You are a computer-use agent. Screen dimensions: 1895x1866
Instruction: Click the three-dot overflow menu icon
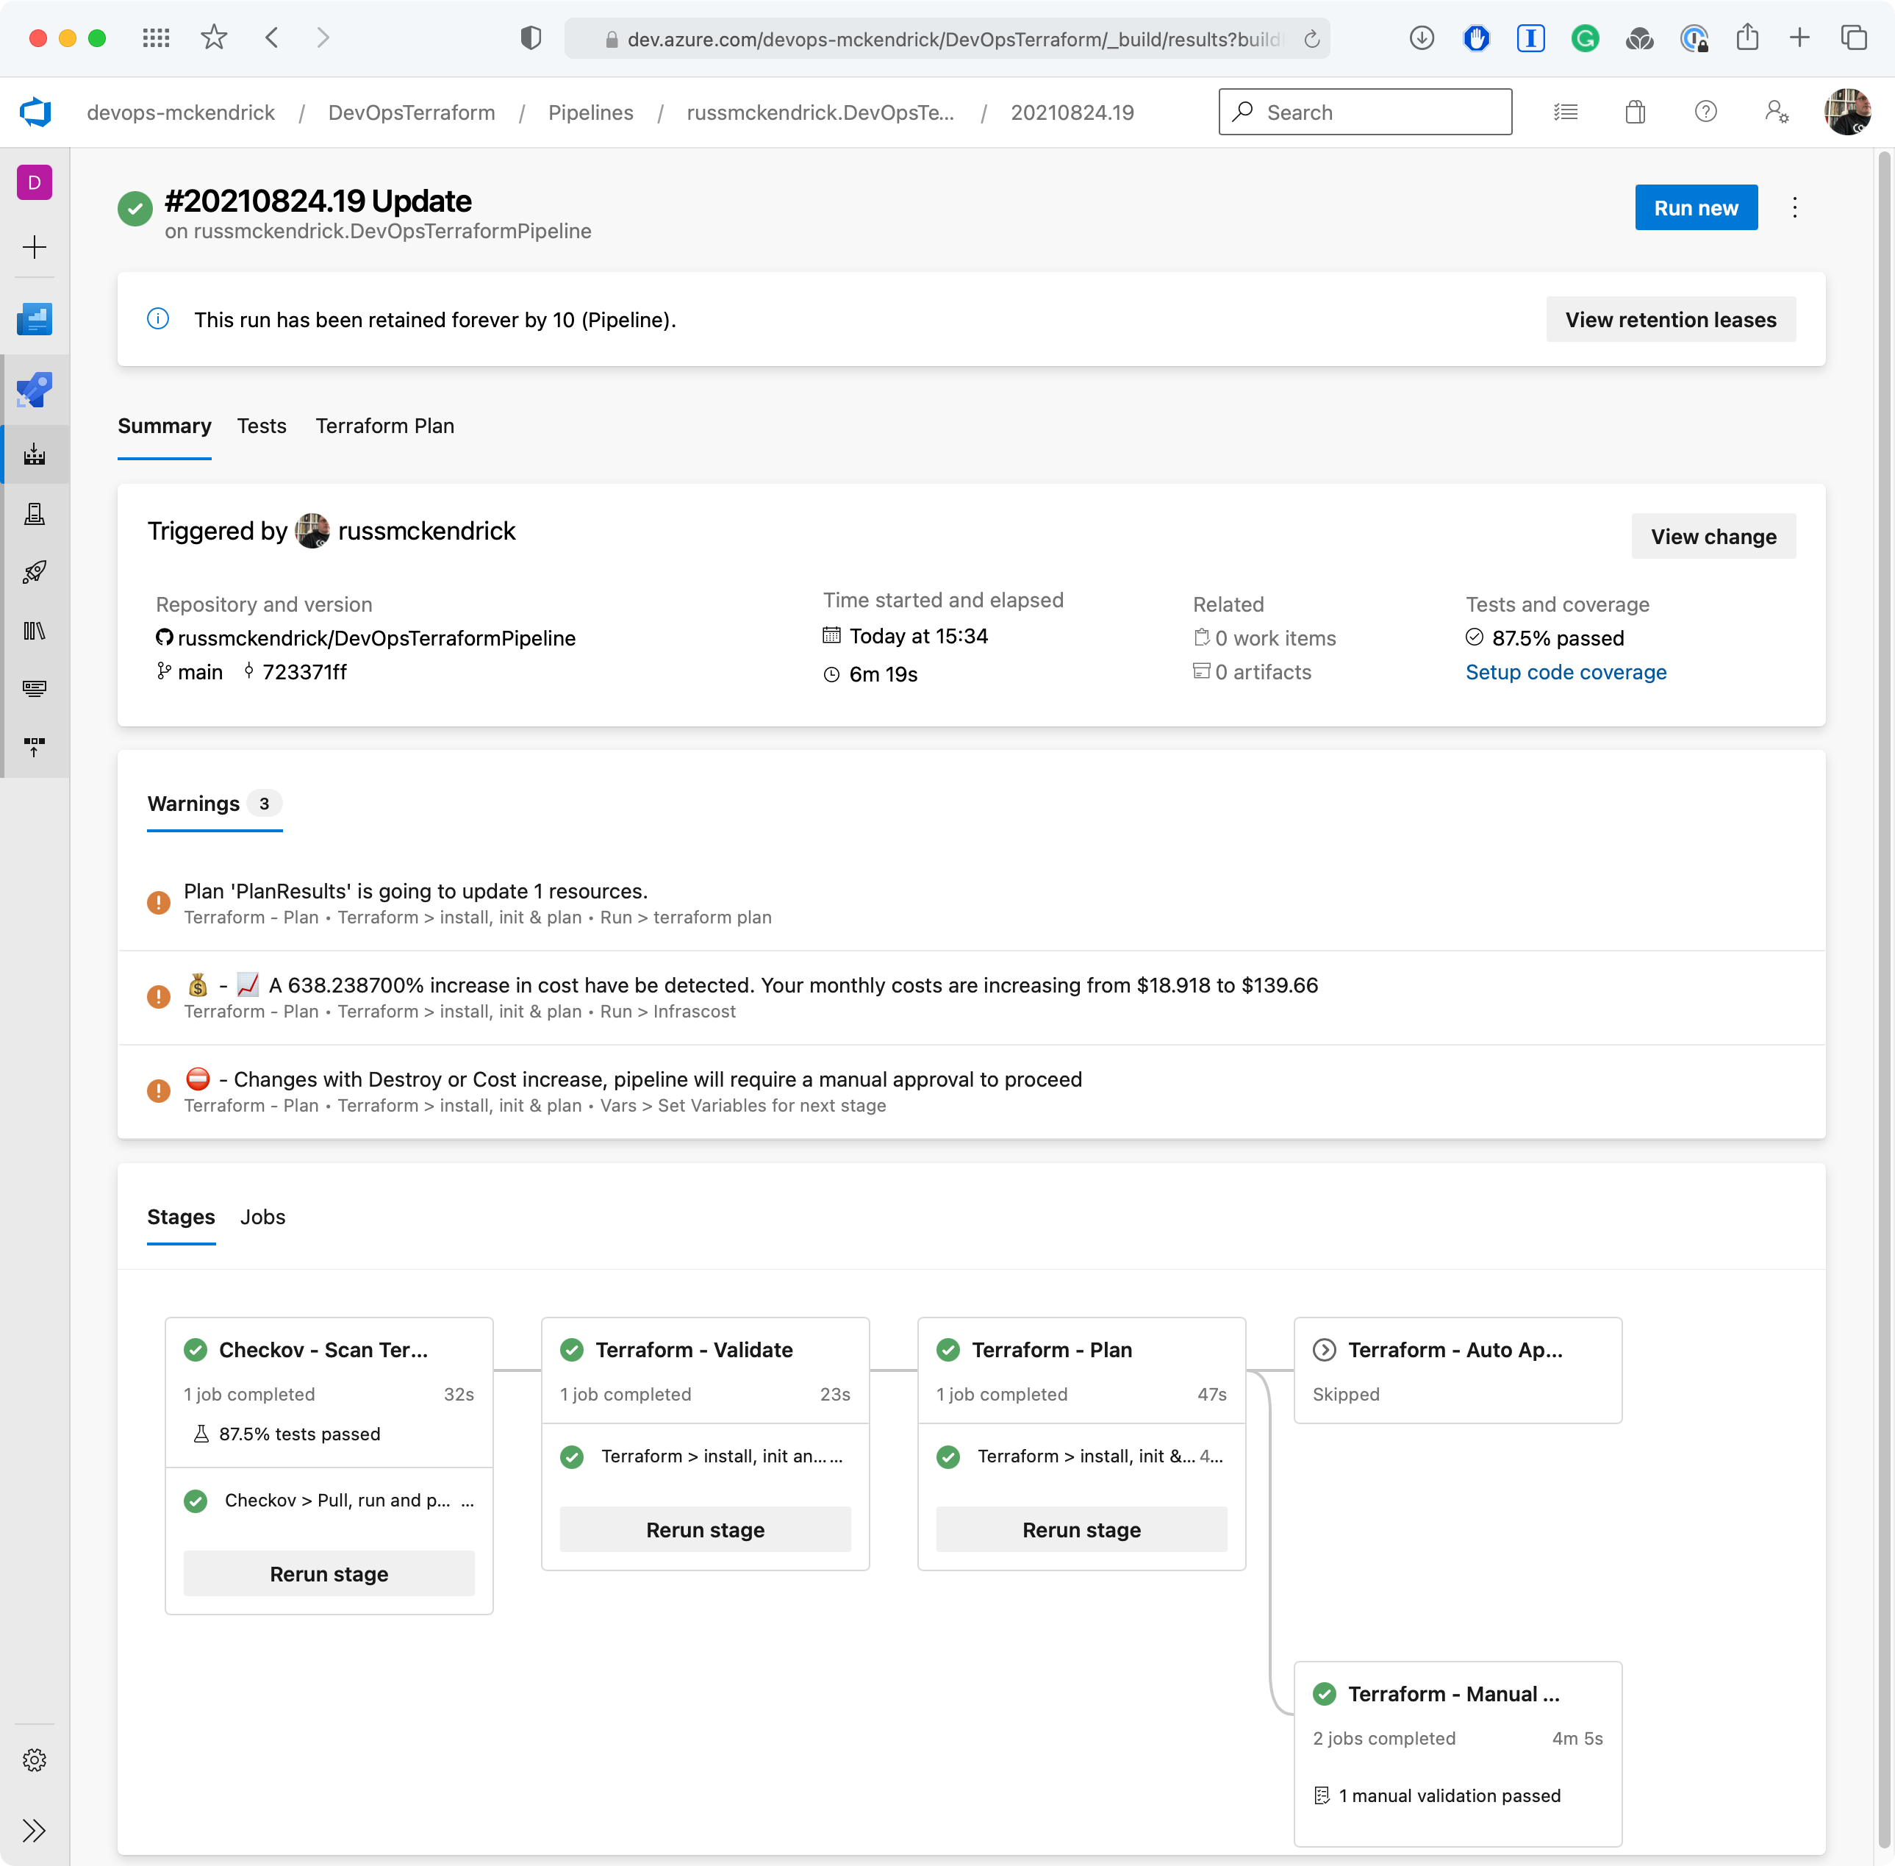[1794, 207]
